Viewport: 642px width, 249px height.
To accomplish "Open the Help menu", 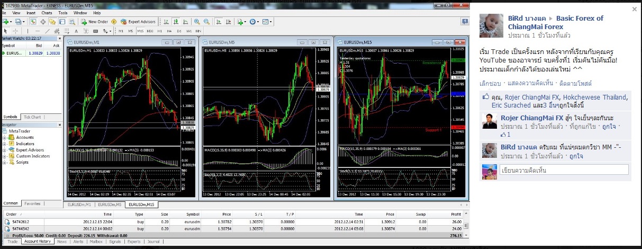I will (97, 13).
